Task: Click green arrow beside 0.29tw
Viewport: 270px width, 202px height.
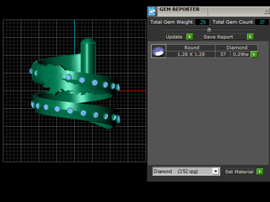Action: click(254, 54)
